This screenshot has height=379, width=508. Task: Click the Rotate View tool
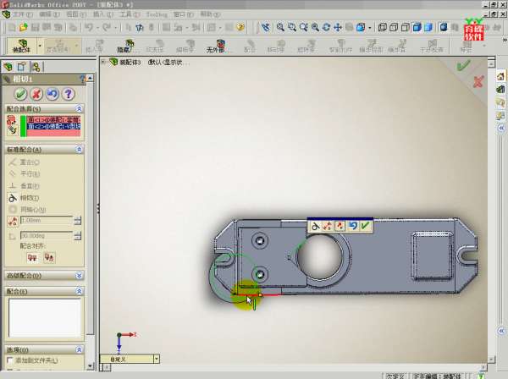point(326,27)
